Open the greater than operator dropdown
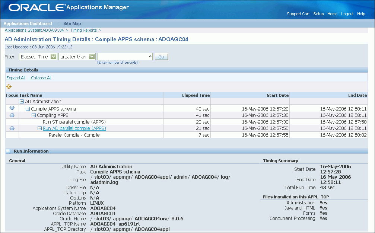375x233 pixels. (92, 57)
